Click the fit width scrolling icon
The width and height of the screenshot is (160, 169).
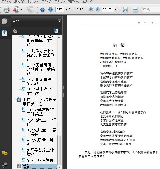coord(125,10)
